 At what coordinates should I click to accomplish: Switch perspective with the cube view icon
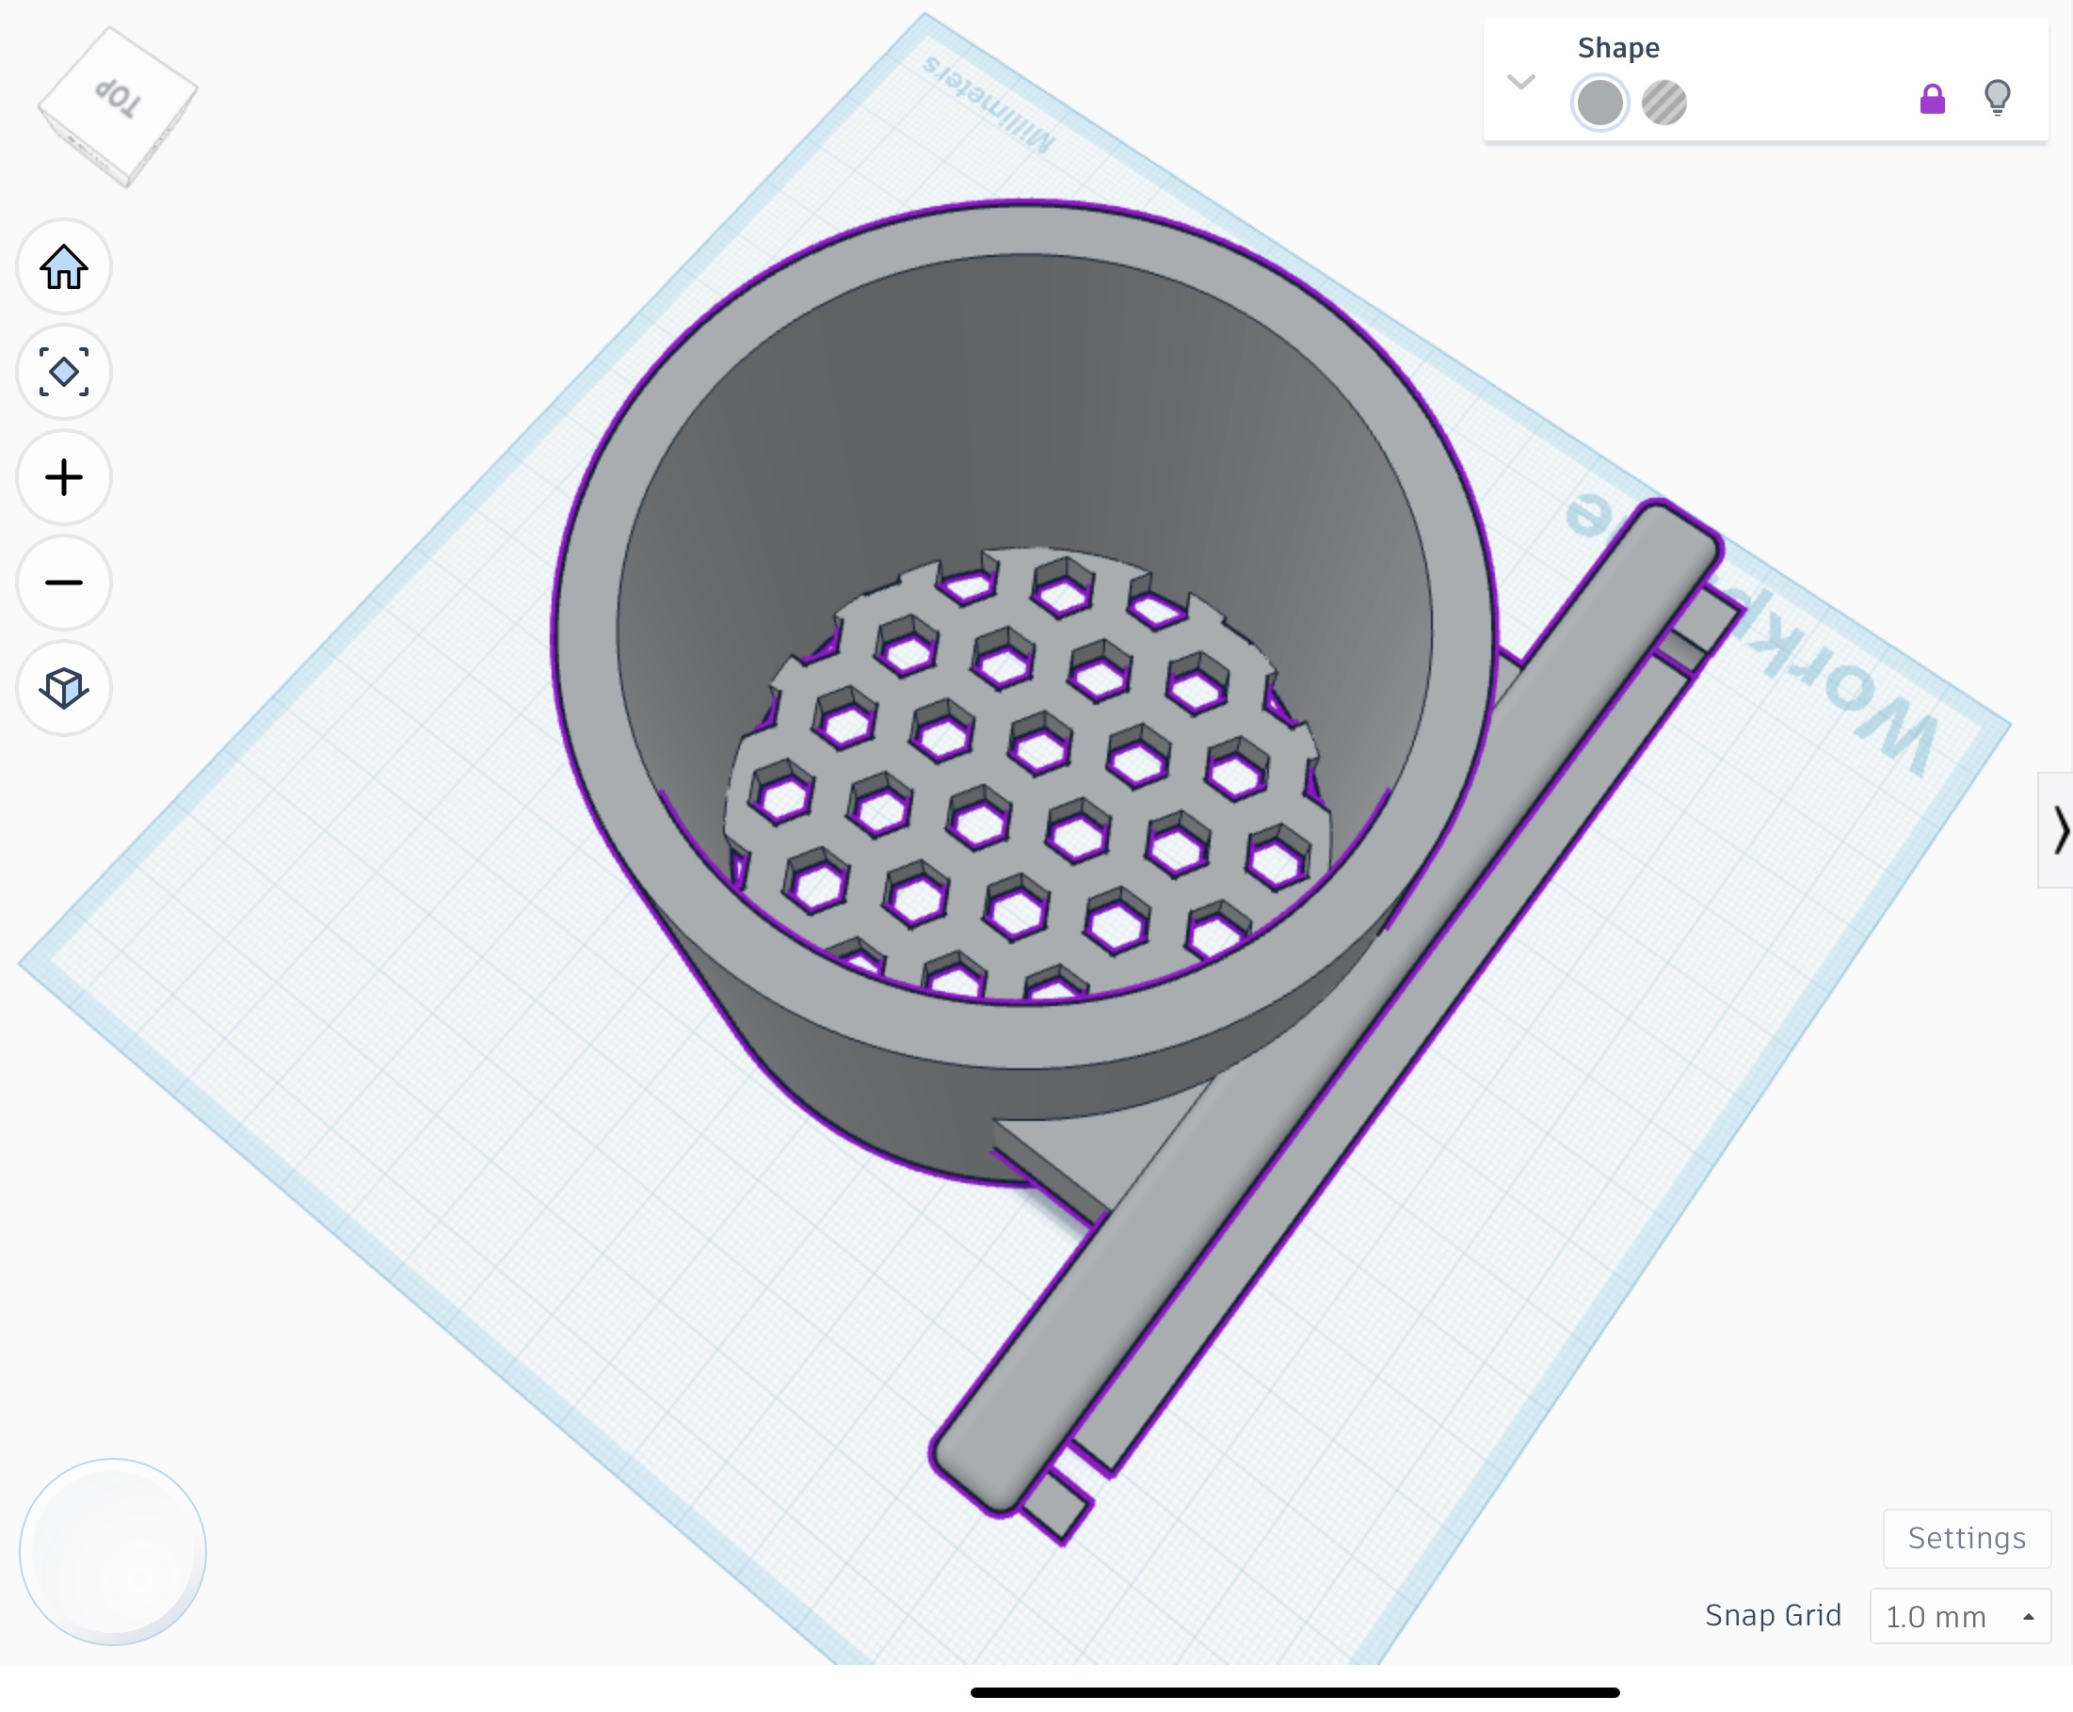64,687
